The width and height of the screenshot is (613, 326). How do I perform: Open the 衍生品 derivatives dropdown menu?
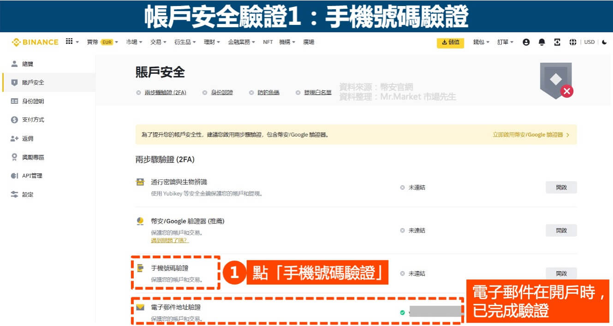tap(185, 42)
